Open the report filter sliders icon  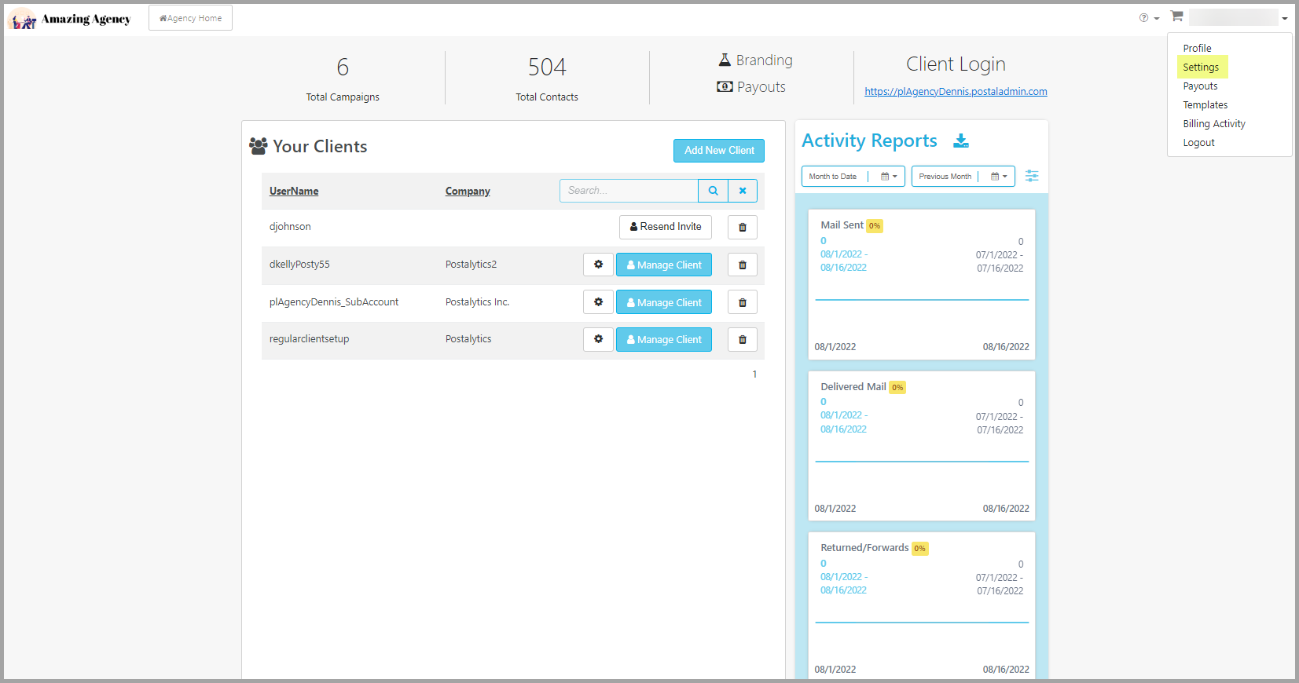1032,176
